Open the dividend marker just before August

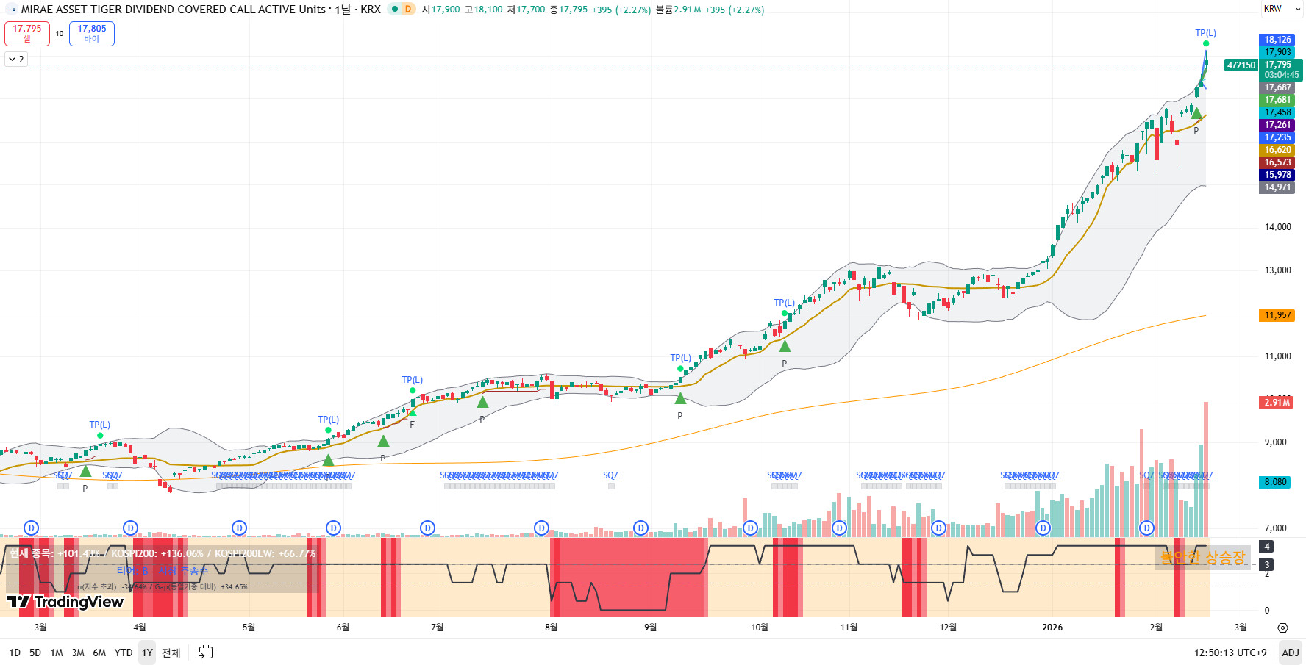click(541, 528)
